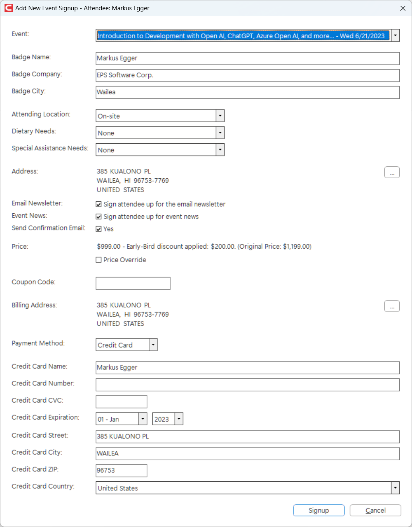Click the Cancel button
Image resolution: width=412 pixels, height=527 pixels.
(375, 511)
